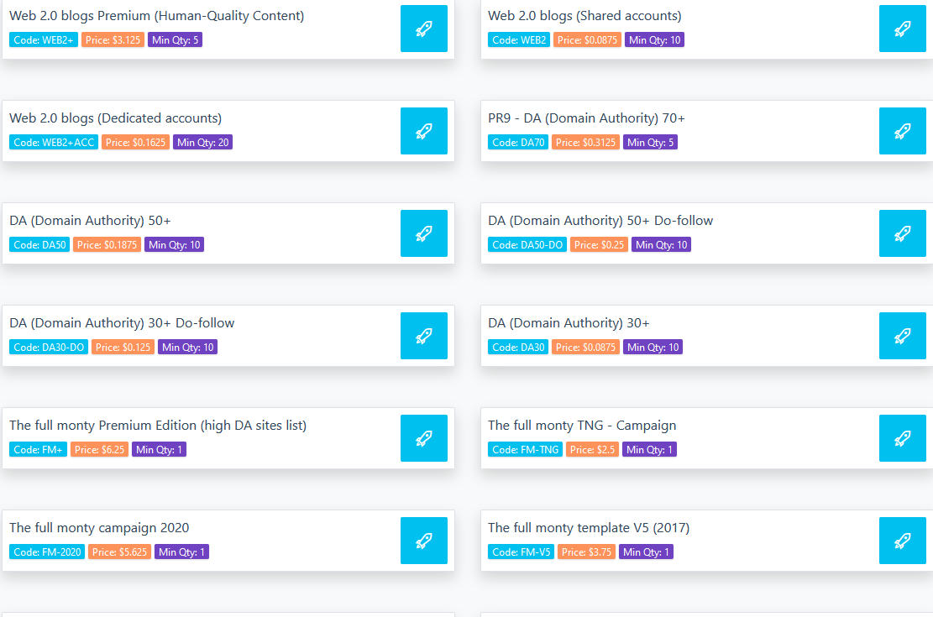Screen dimensions: 933x617
Task: Click the Min Qty: 5 badge under WEB2+
Action: (x=175, y=39)
